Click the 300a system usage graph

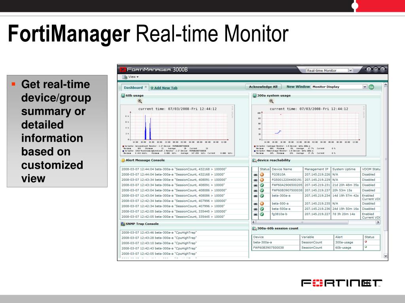coord(309,130)
